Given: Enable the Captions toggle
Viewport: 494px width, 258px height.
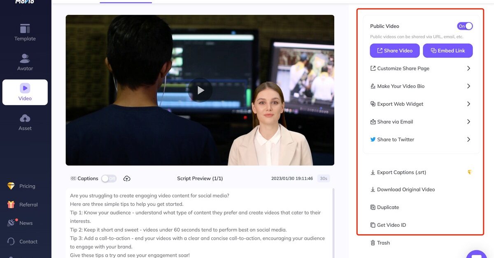Looking at the screenshot, I should click(109, 179).
